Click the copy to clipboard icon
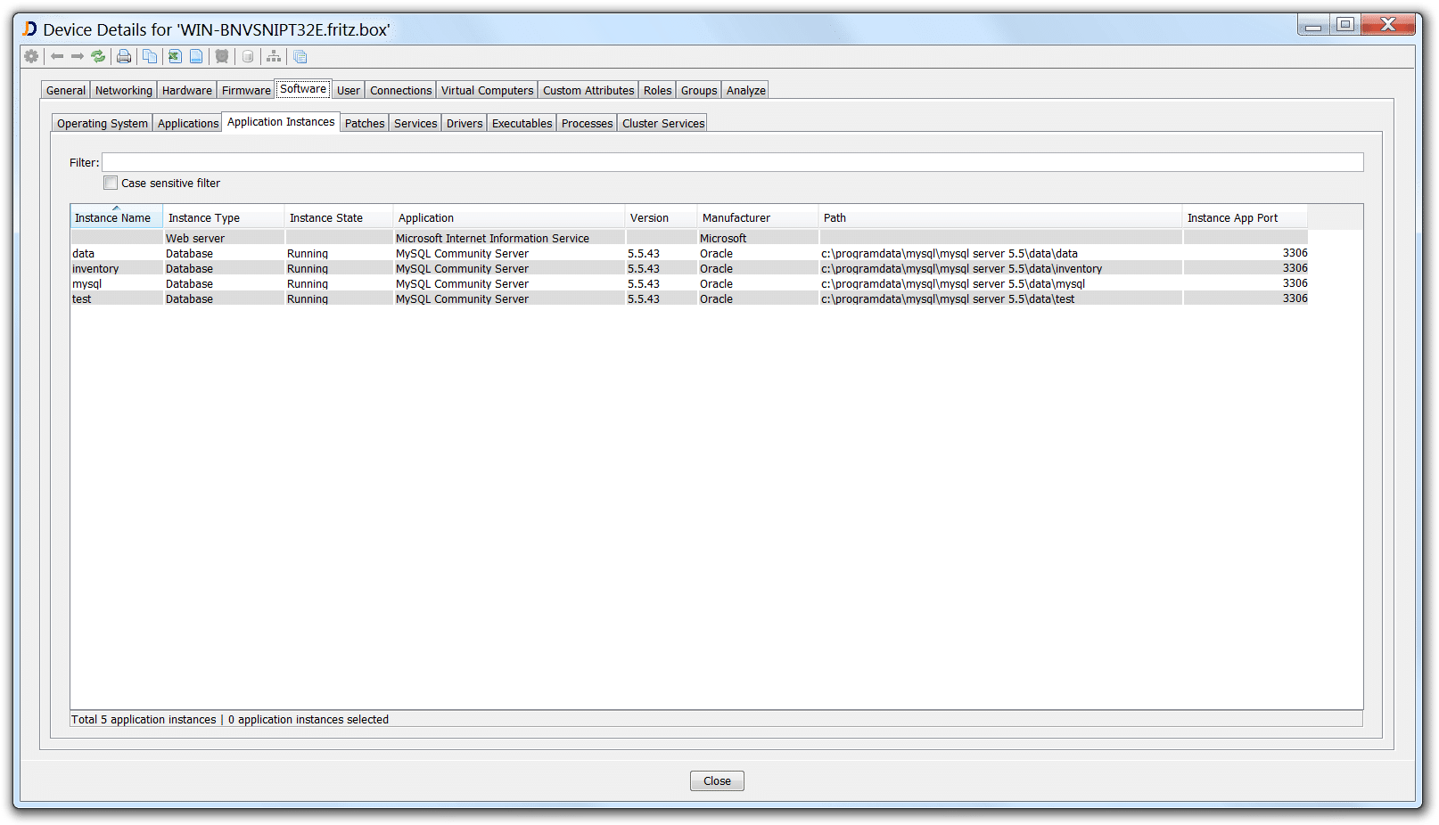The width and height of the screenshot is (1439, 825). (150, 56)
